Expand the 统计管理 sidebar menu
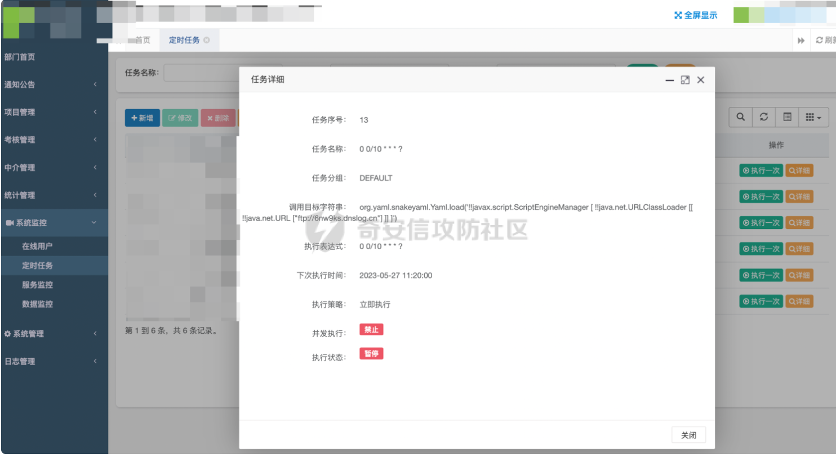The image size is (836, 458). tap(54, 195)
